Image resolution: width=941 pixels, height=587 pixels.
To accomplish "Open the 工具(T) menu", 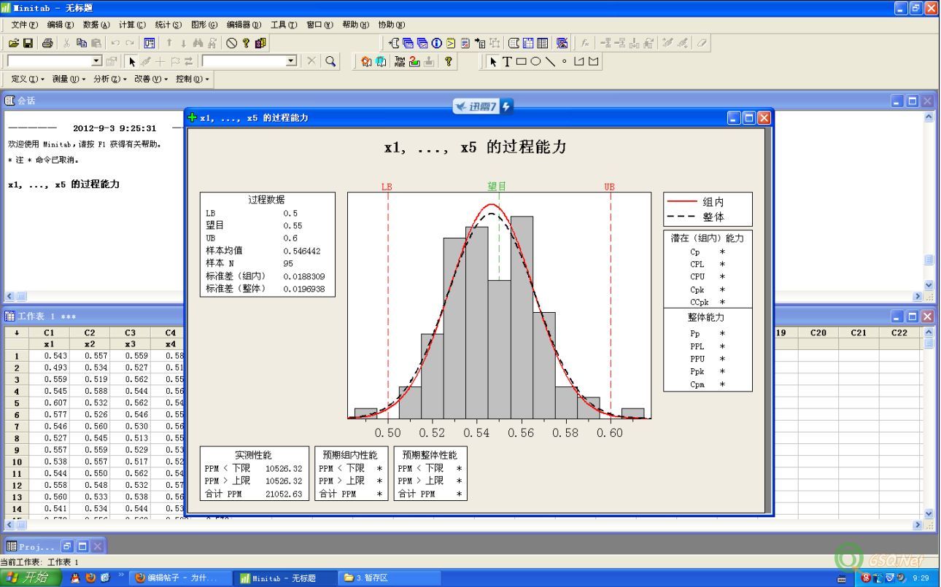I will [284, 24].
